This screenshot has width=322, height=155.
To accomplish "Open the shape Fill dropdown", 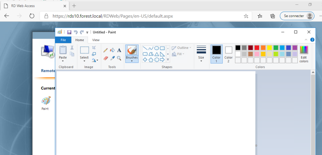I will point(178,54).
